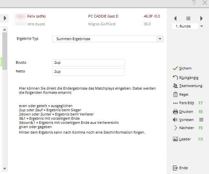Click the help question mark icon
Screen dimensions: 209x174
194,3
